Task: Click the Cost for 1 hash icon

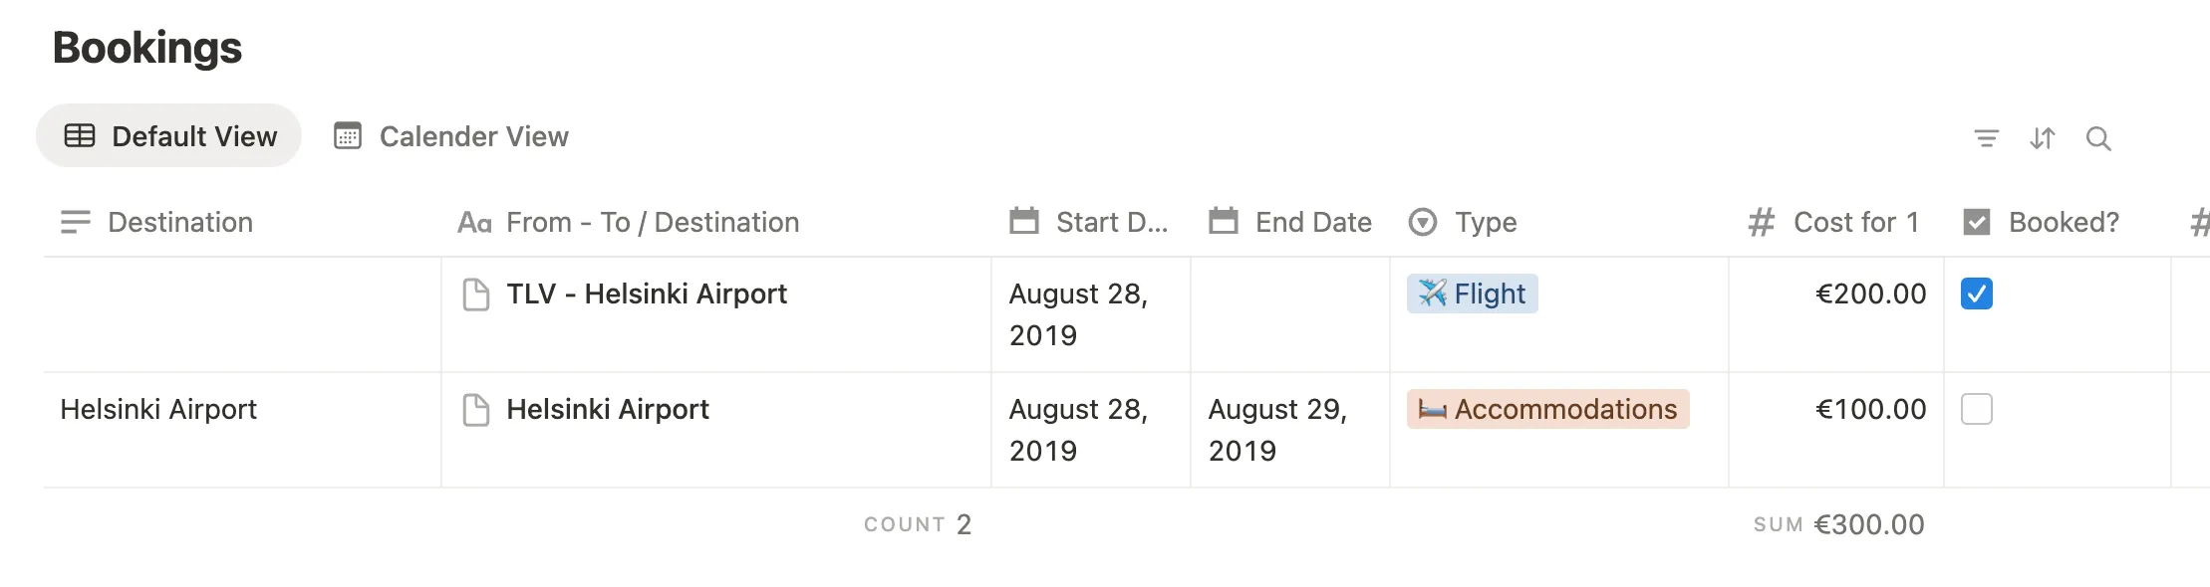Action: click(1761, 222)
